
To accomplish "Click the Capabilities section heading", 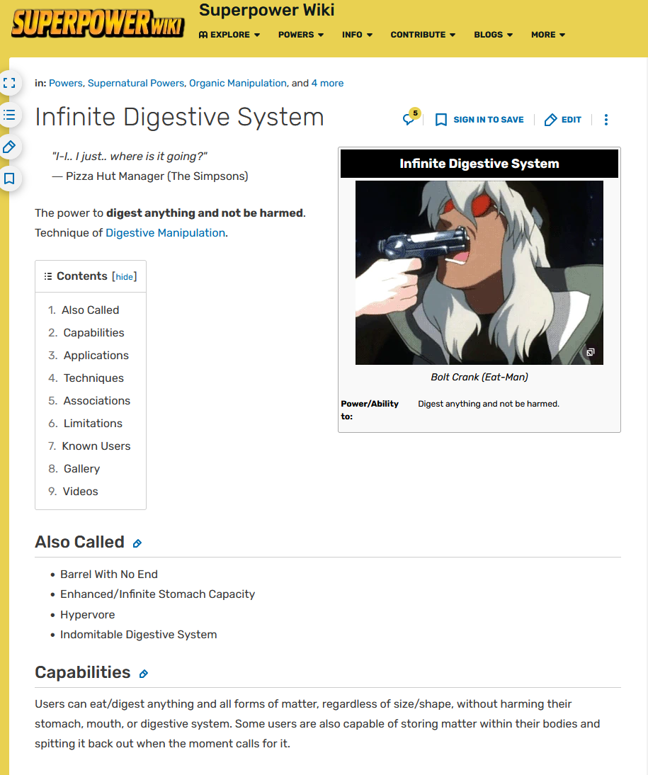I will click(83, 673).
